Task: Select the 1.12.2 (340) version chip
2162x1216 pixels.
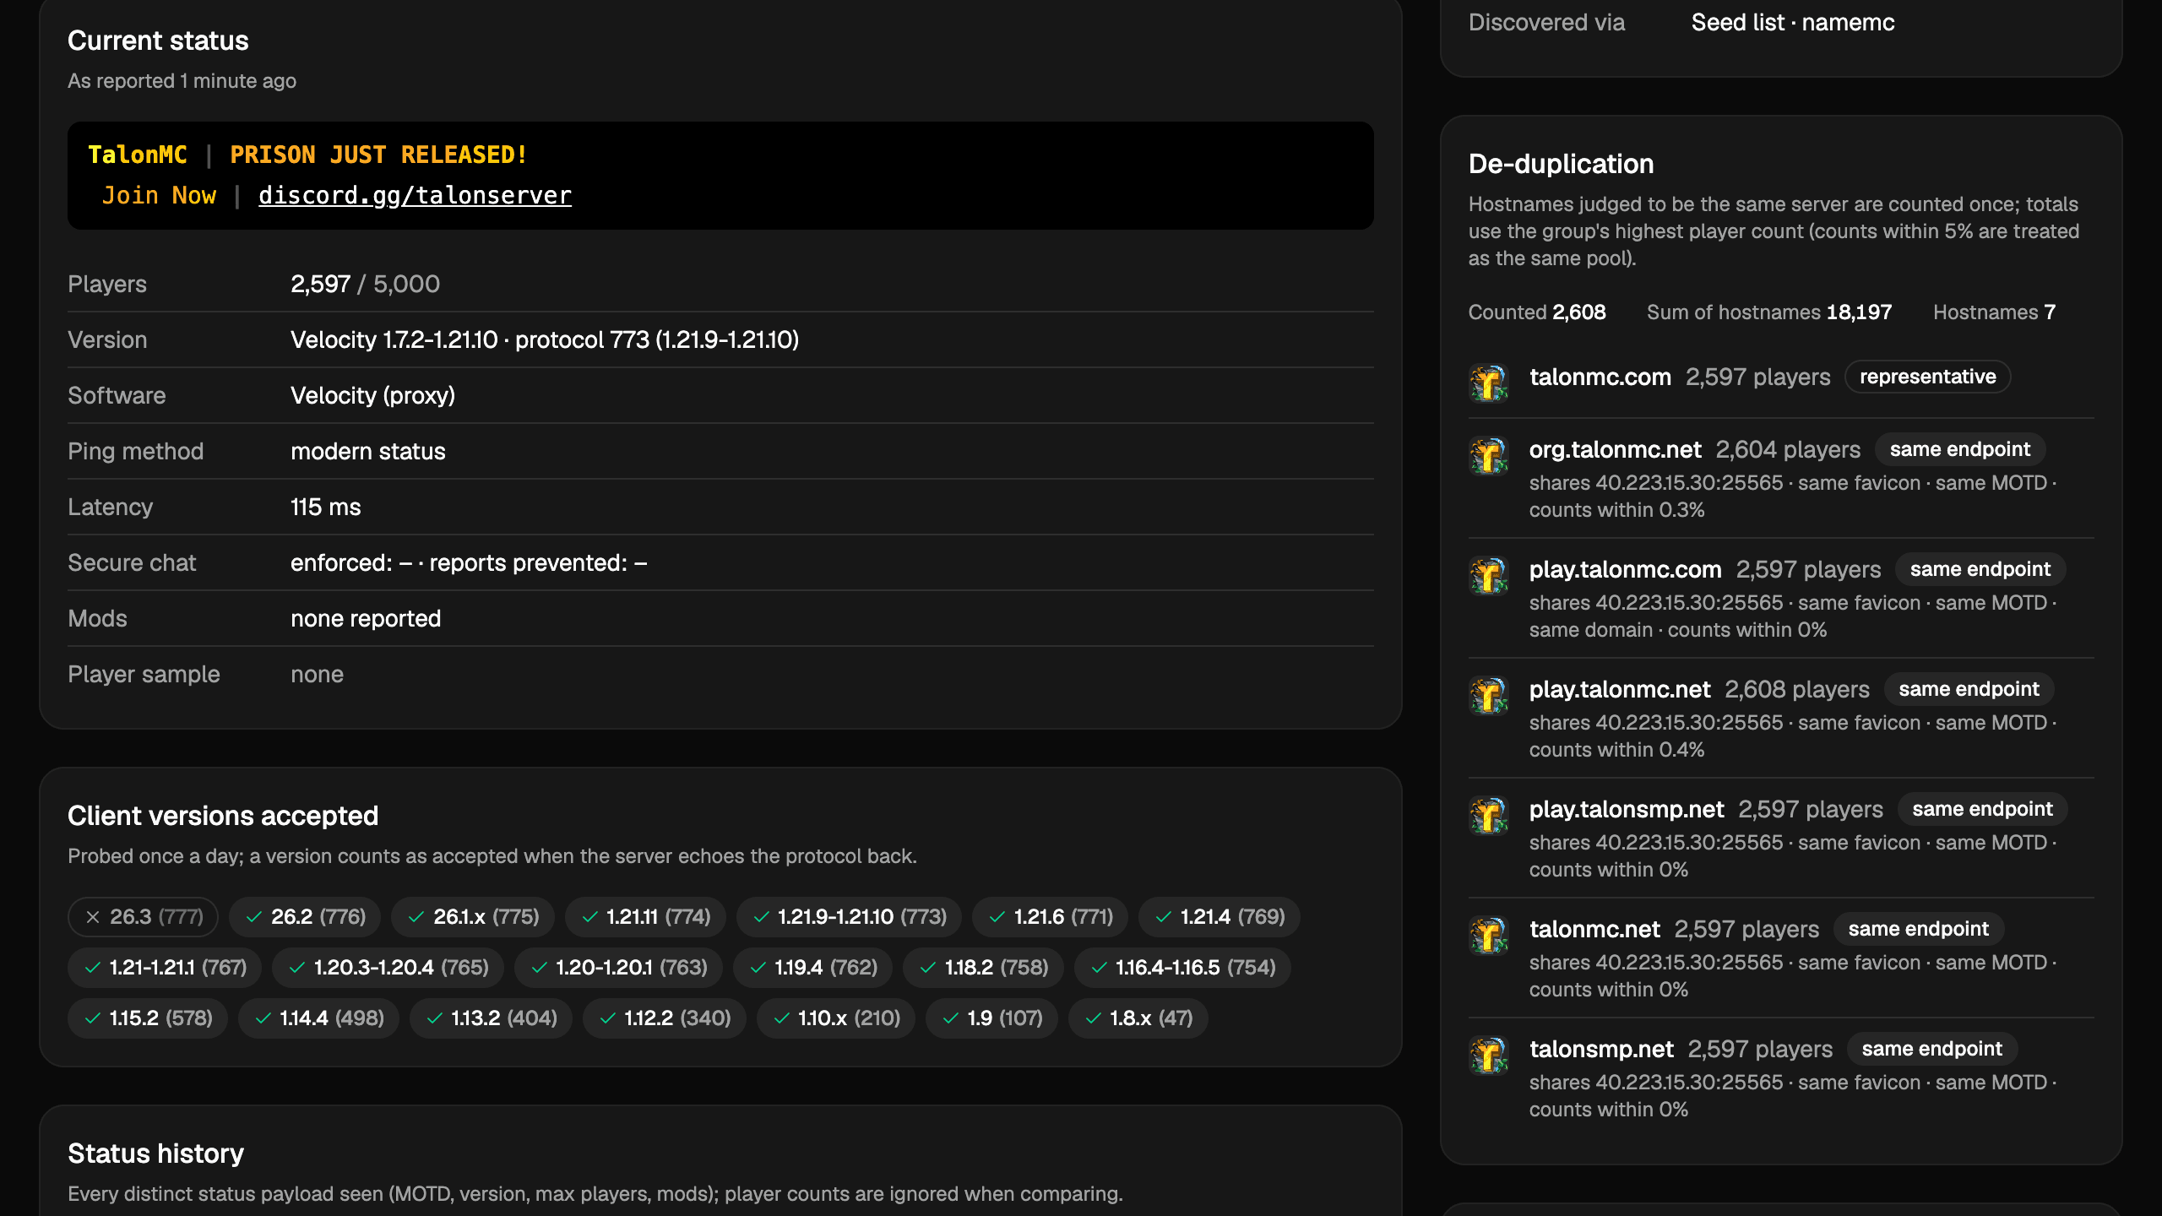Action: click(x=664, y=1018)
